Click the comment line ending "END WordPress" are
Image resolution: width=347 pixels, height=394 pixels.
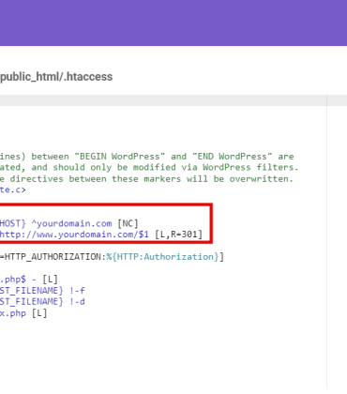(x=147, y=156)
